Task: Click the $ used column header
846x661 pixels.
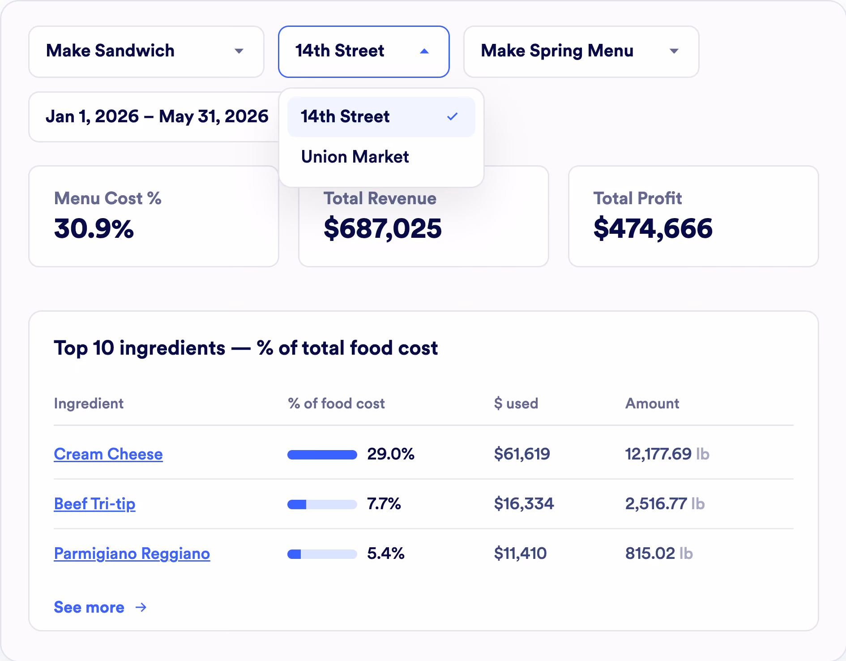Action: [x=516, y=403]
